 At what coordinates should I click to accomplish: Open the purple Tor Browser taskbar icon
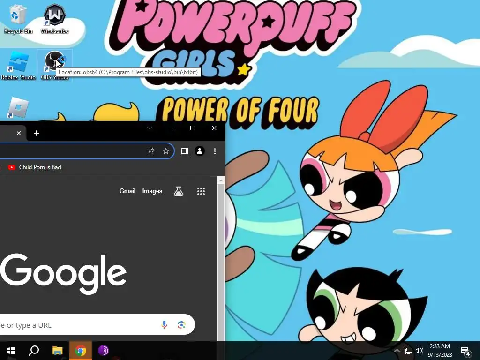pos(104,351)
